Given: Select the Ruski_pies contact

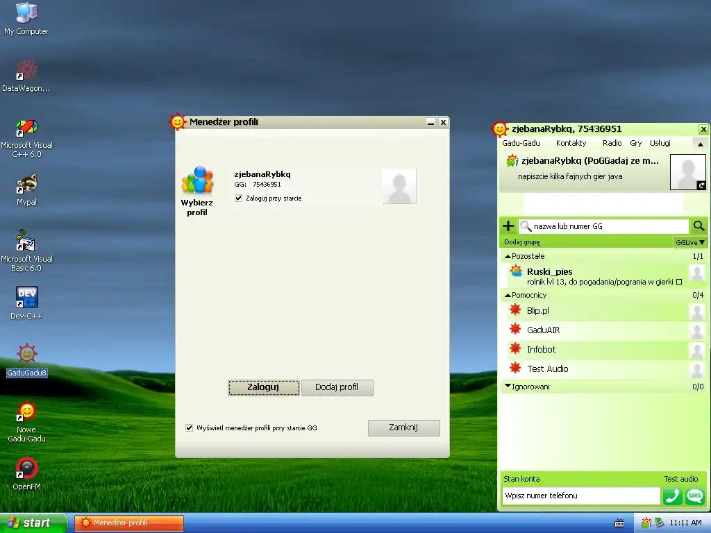Looking at the screenshot, I should point(603,276).
